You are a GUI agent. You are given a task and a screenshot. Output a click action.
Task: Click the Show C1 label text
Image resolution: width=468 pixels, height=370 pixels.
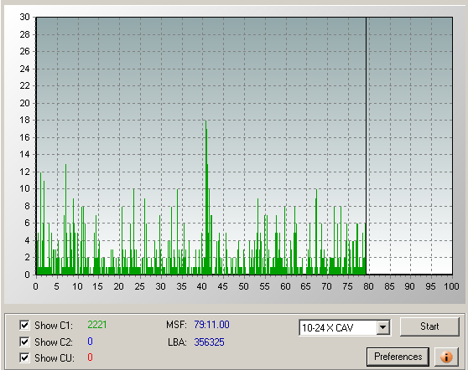[x=53, y=326]
